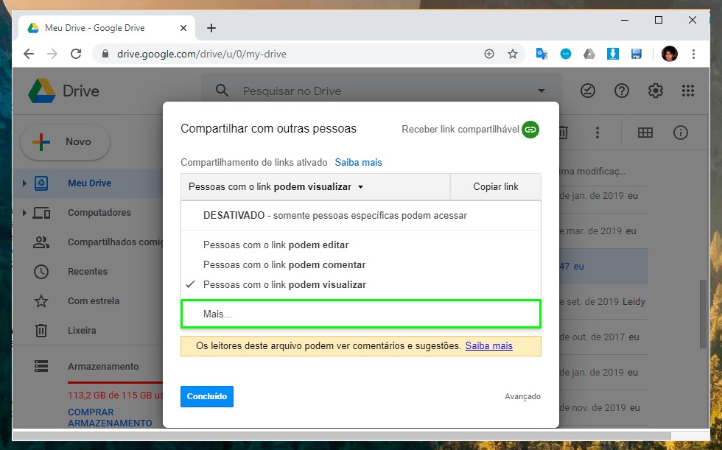This screenshot has width=722, height=450.
Task: Select checked option 'podem visualizar'
Action: (361, 284)
